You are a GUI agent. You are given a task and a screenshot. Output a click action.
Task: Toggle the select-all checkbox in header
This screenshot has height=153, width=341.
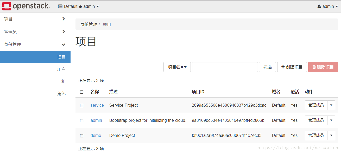pyautogui.click(x=82, y=92)
